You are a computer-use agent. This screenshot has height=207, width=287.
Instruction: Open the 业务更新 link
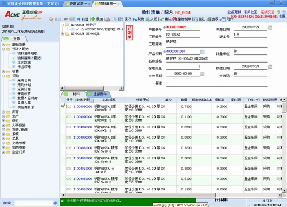234,12
